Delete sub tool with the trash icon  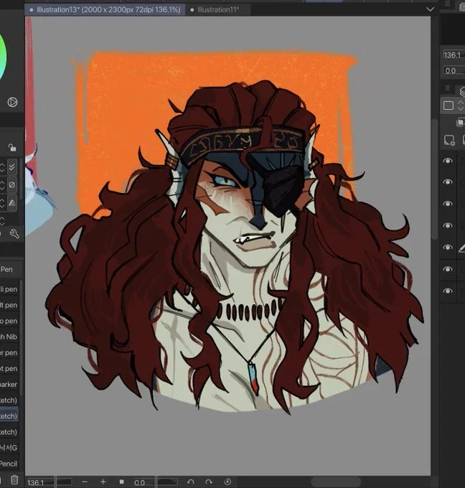click(14, 479)
